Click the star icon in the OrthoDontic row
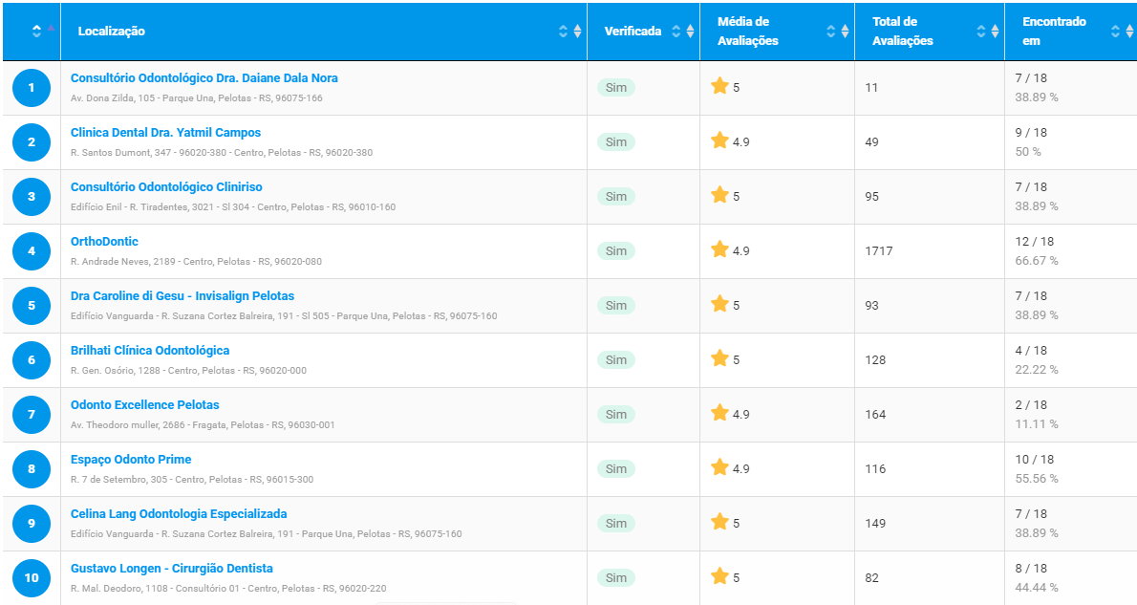This screenshot has height=605, width=1137. [719, 249]
